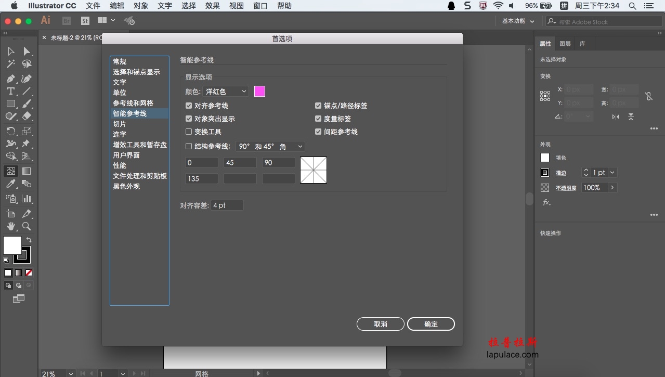
Task: Open the 基本功能 workspace dropdown
Action: [517, 21]
